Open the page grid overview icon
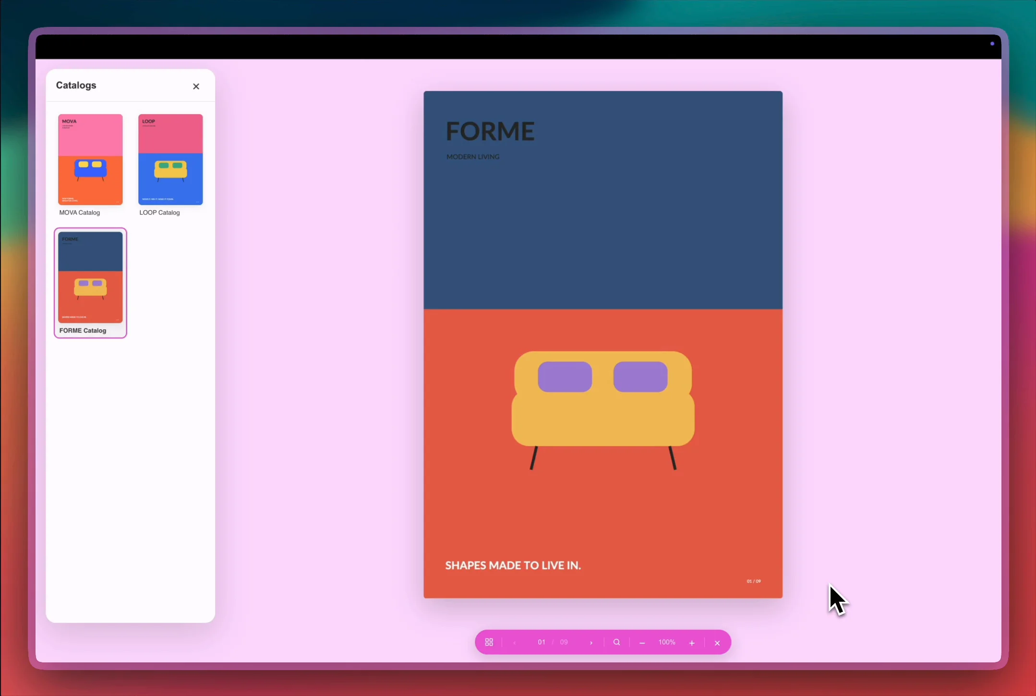Image resolution: width=1036 pixels, height=696 pixels. point(489,642)
